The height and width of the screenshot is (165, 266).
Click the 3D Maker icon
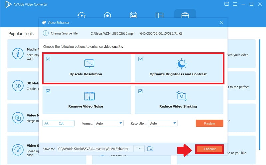(18, 86)
